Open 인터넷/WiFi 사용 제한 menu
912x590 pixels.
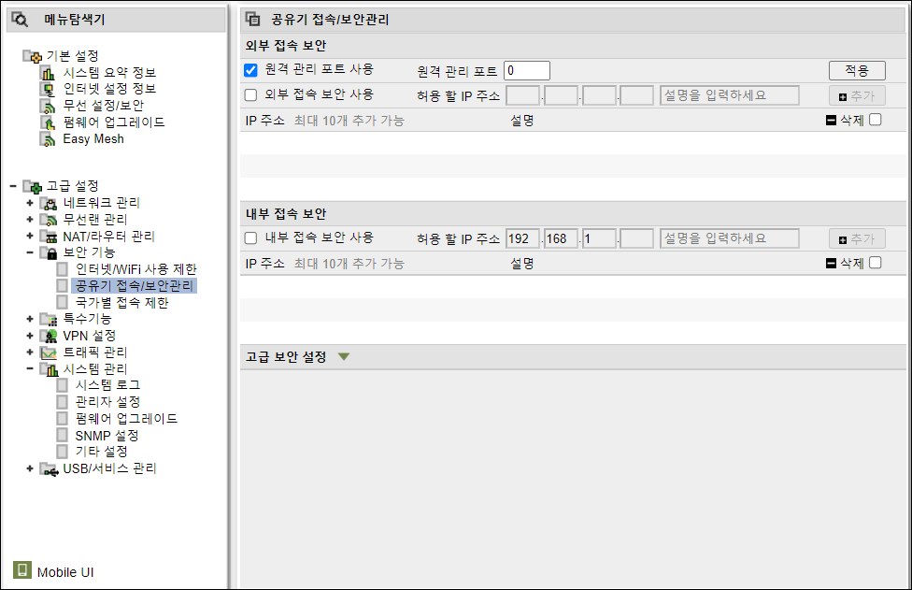(x=136, y=269)
